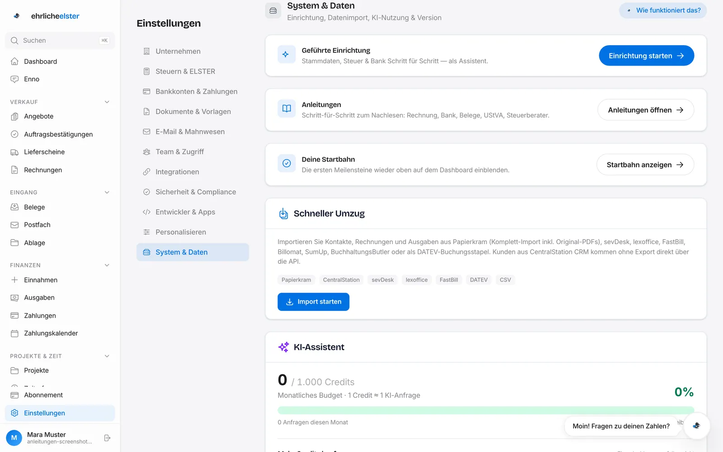Click the Belege inbox icon

(x=14, y=207)
